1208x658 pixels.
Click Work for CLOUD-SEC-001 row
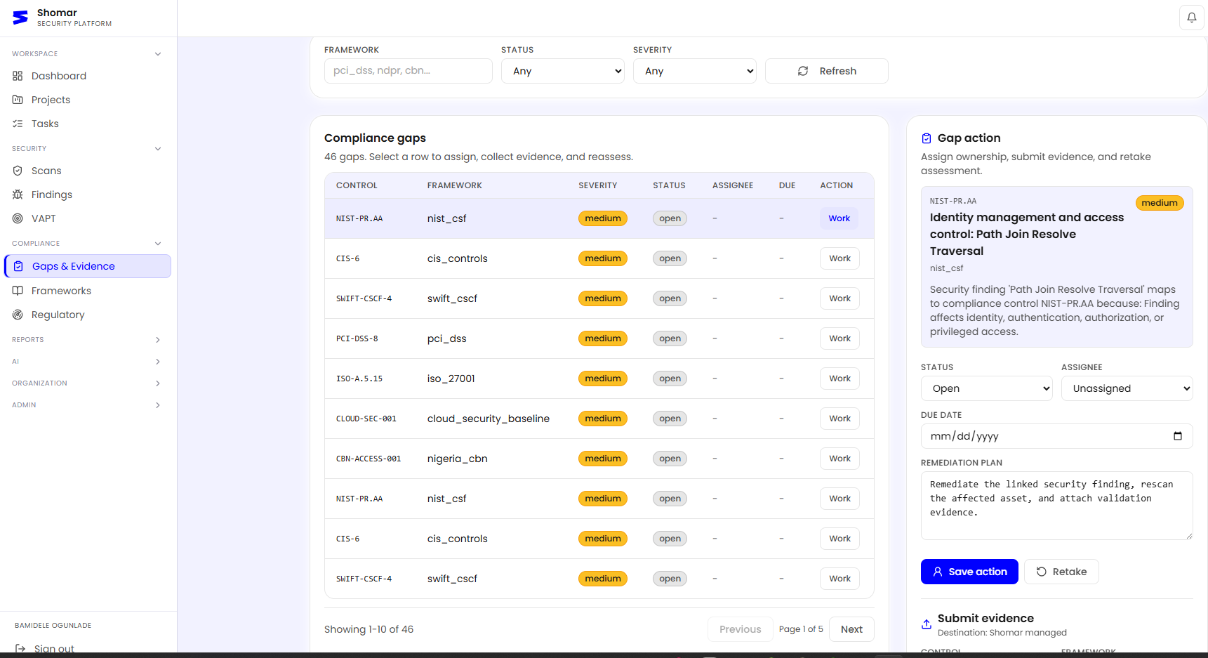tap(839, 419)
